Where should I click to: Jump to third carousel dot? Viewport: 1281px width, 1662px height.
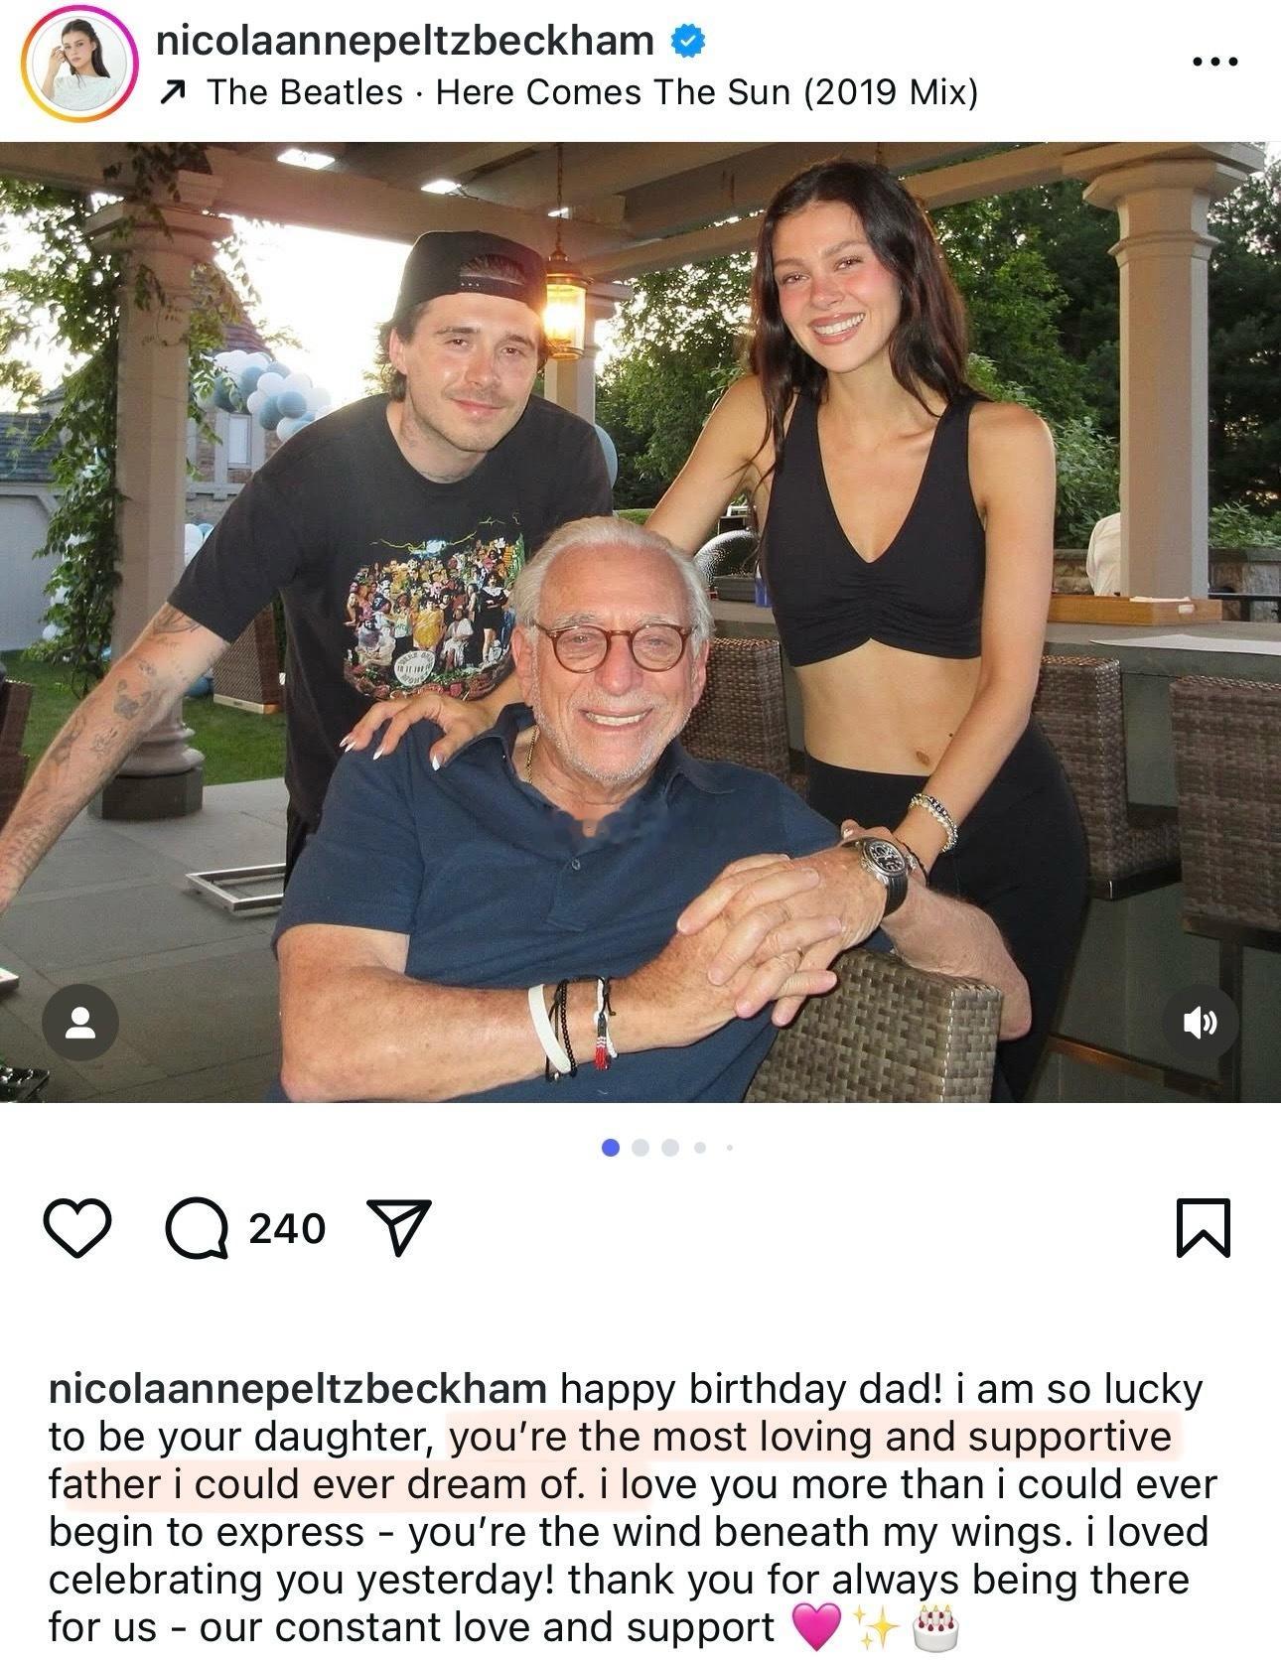click(x=670, y=1148)
